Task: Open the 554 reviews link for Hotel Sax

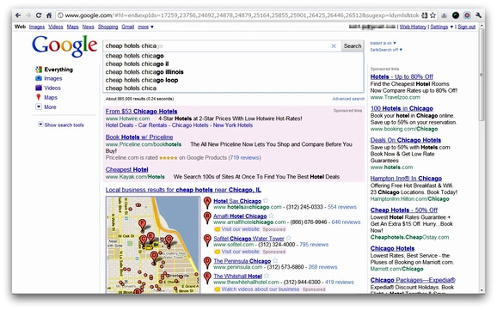Action: pos(342,207)
